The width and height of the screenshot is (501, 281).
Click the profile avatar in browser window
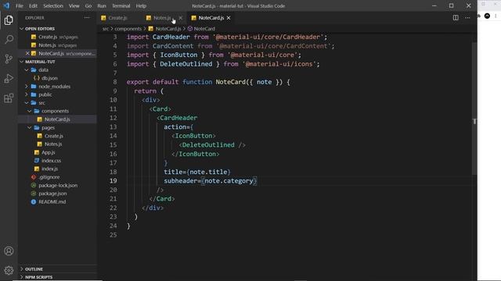[487, 16]
